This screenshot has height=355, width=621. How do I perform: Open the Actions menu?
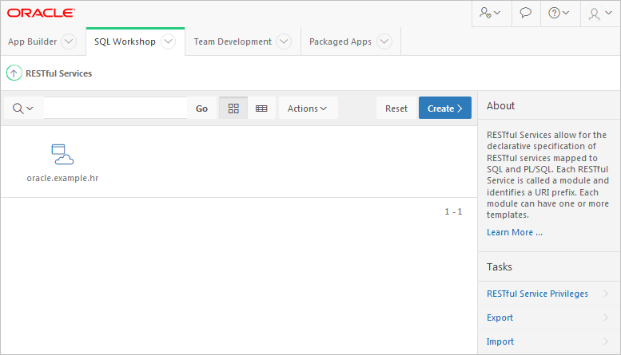pyautogui.click(x=308, y=108)
